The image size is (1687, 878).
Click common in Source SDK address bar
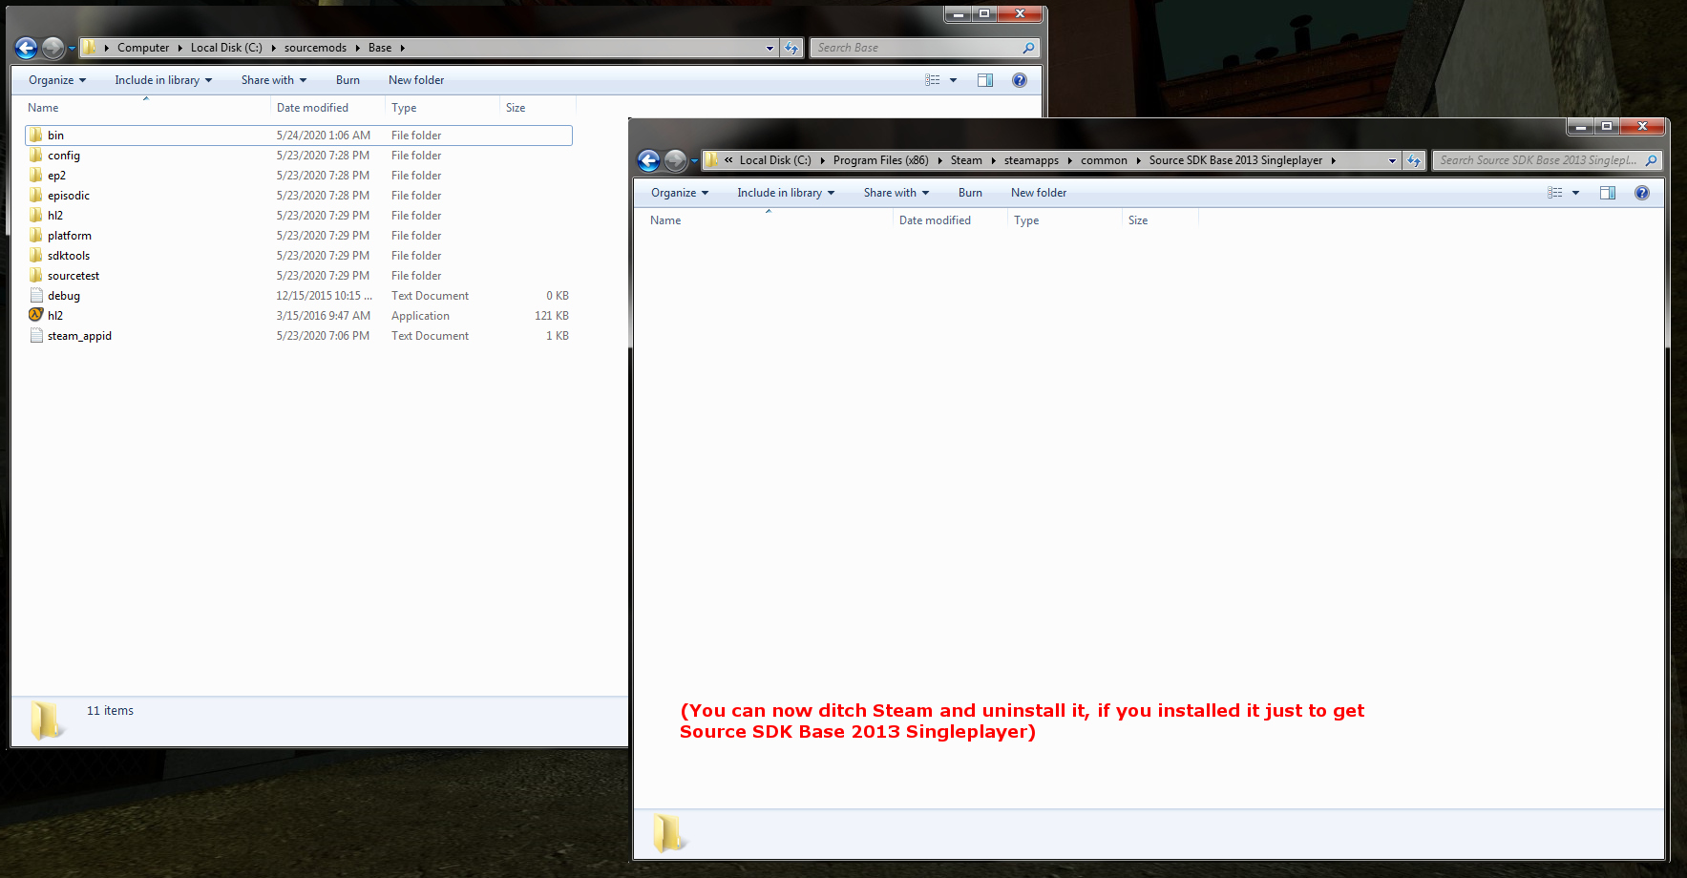pyautogui.click(x=1104, y=160)
